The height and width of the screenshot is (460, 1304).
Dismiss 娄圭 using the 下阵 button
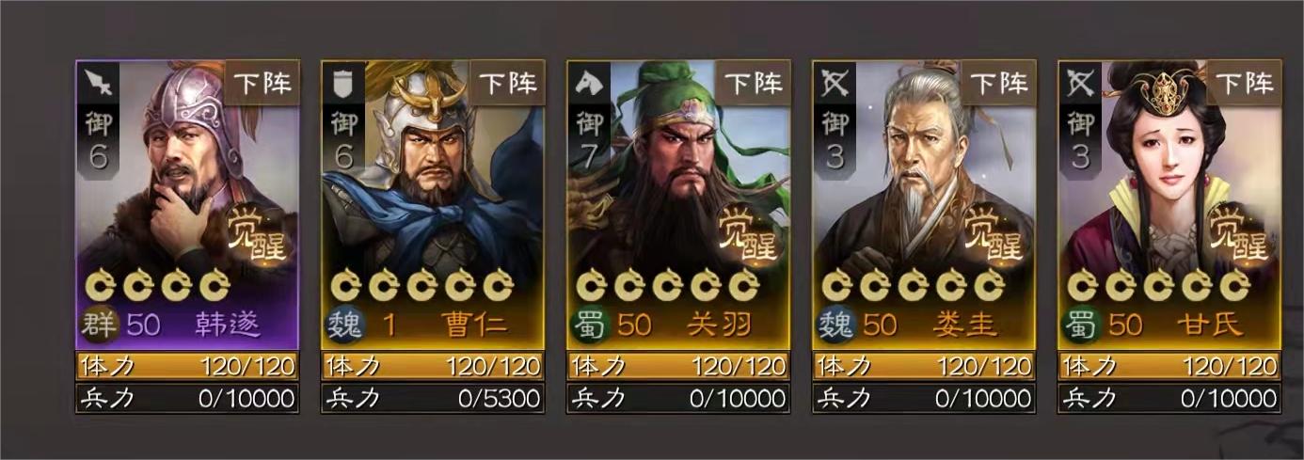[998, 82]
